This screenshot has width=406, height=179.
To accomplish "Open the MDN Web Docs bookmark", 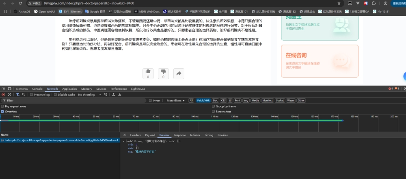I will 147,11.
